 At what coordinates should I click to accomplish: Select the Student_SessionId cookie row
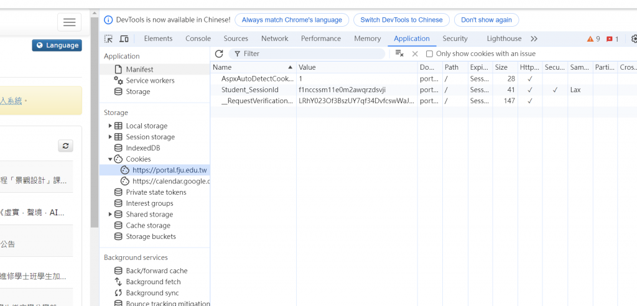click(424, 90)
